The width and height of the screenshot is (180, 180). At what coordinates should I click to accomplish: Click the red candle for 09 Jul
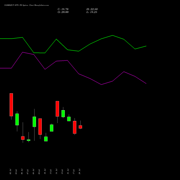(x=40, y=126)
